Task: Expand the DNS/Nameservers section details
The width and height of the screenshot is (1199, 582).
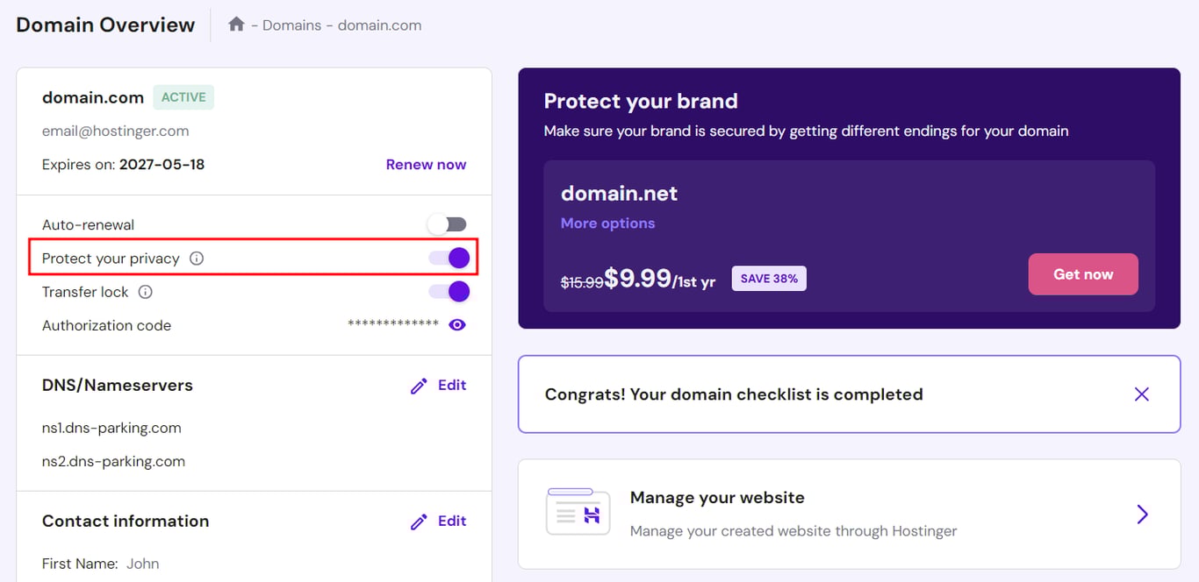Action: coord(117,385)
